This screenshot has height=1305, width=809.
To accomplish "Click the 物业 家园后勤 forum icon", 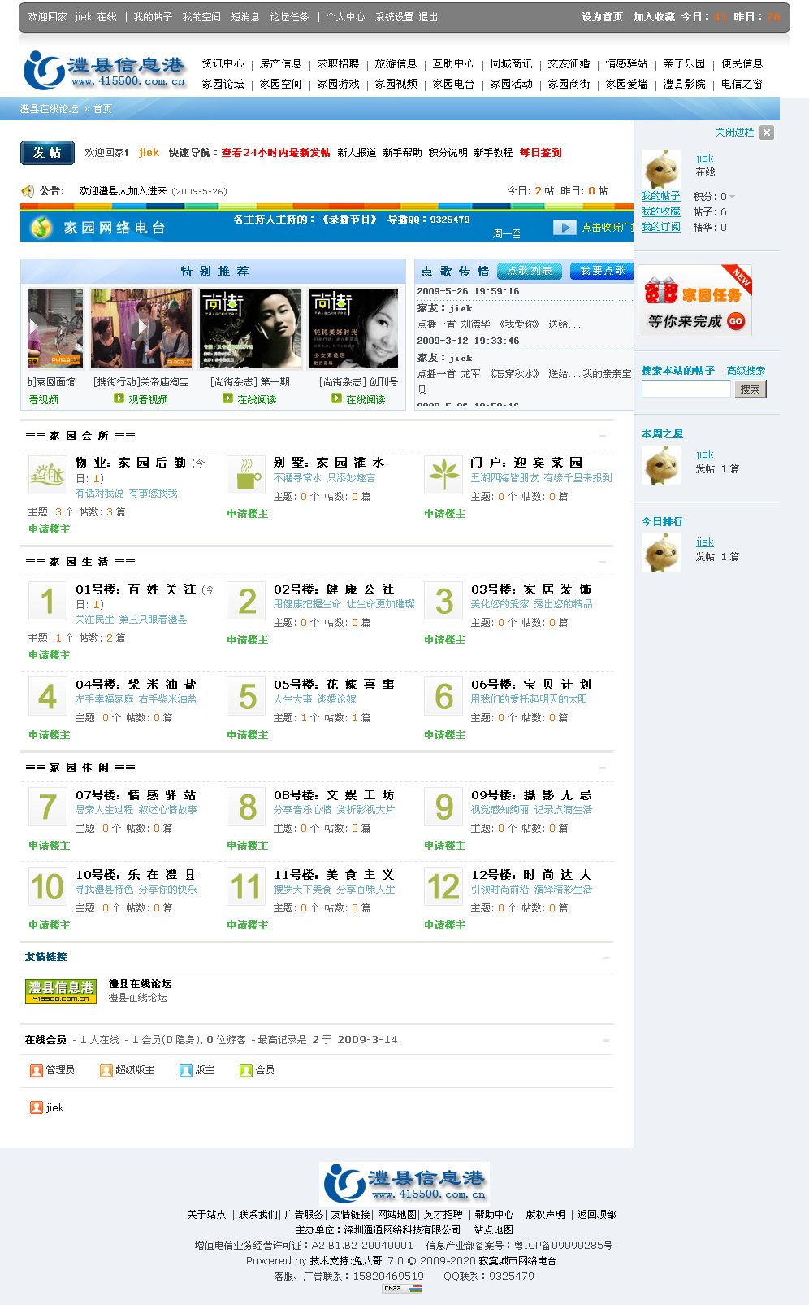I will click(x=48, y=475).
